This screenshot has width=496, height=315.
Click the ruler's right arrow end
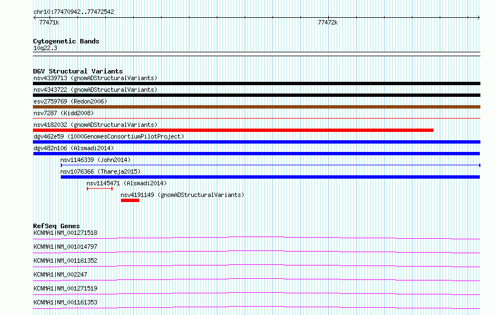click(479, 17)
